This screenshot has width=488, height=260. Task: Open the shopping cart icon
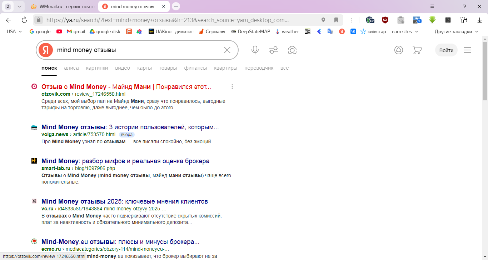coord(417,50)
